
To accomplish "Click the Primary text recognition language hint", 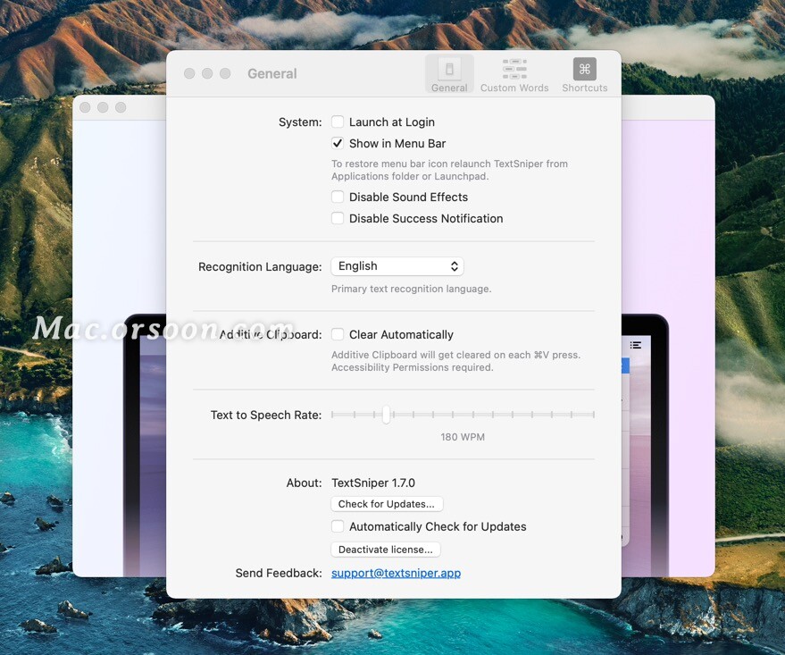I will [411, 289].
